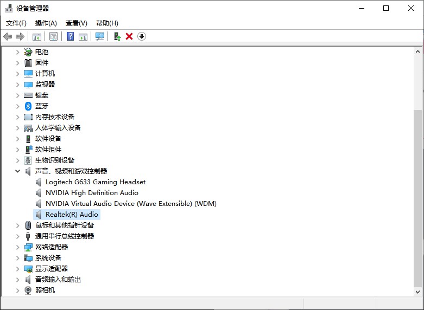Select the network icon for 网络适配器
This screenshot has width=424, height=310.
click(28, 247)
